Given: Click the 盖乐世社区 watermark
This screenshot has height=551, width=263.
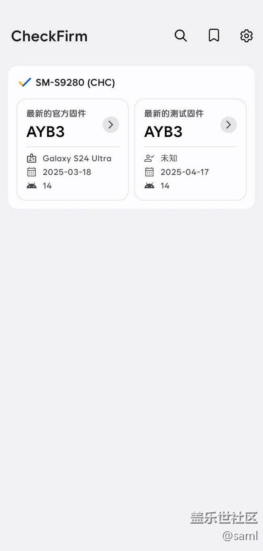Looking at the screenshot, I should click(224, 517).
